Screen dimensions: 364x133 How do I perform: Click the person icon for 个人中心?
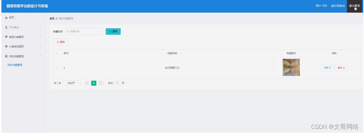tap(6, 27)
